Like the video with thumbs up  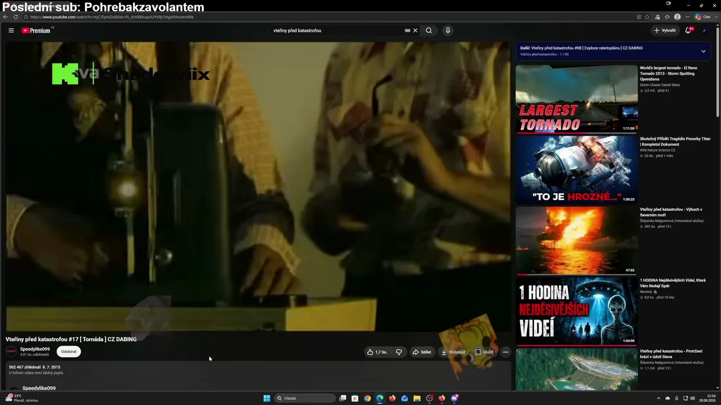pyautogui.click(x=377, y=352)
